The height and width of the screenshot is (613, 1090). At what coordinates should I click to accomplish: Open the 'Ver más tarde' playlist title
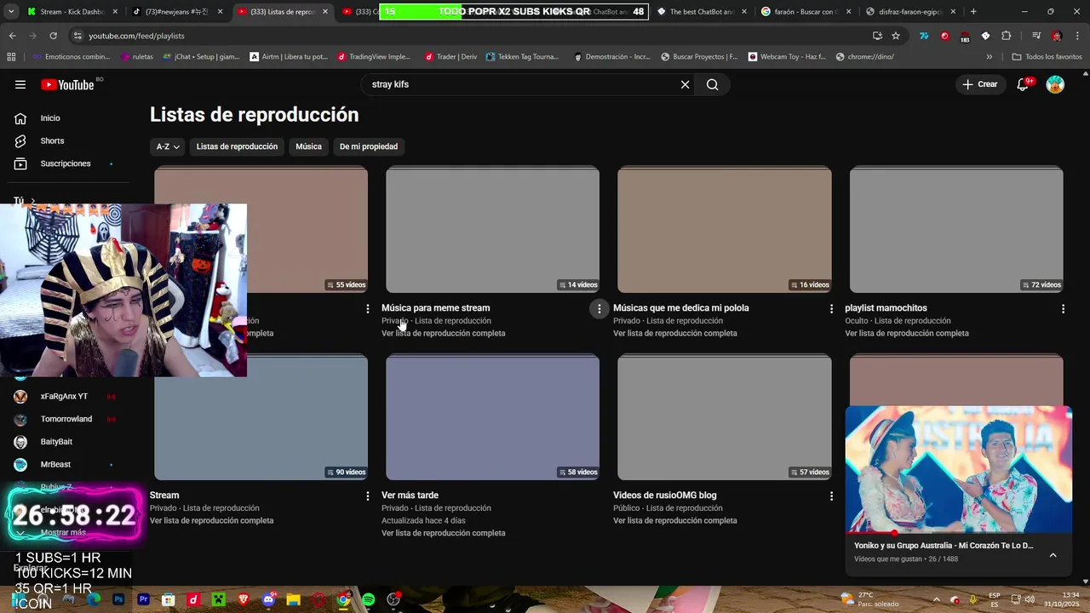pyautogui.click(x=410, y=496)
